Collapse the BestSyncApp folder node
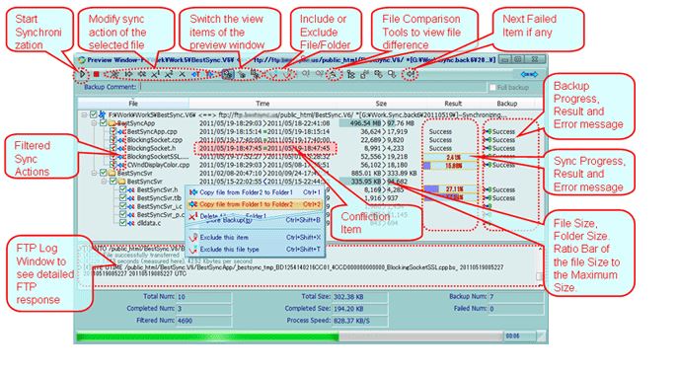Viewport: 677px width, 371px height. tap(94, 123)
